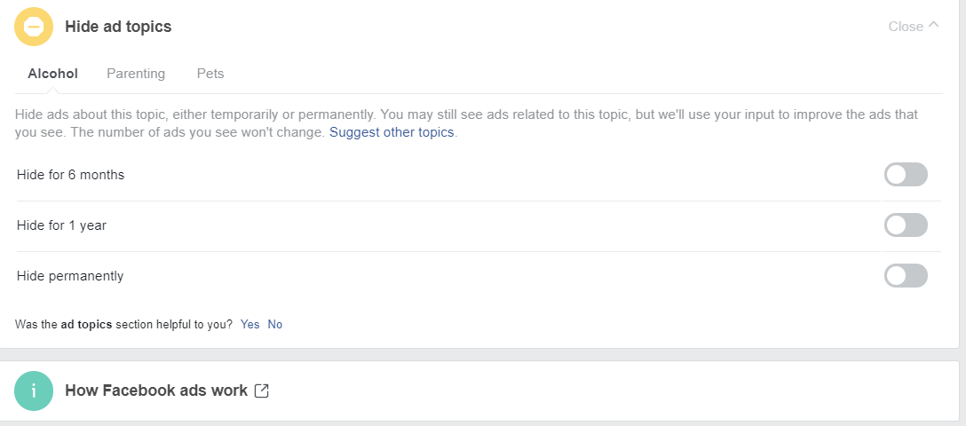Collapse the section using the Close text
This screenshot has height=426, width=966.
(x=906, y=27)
